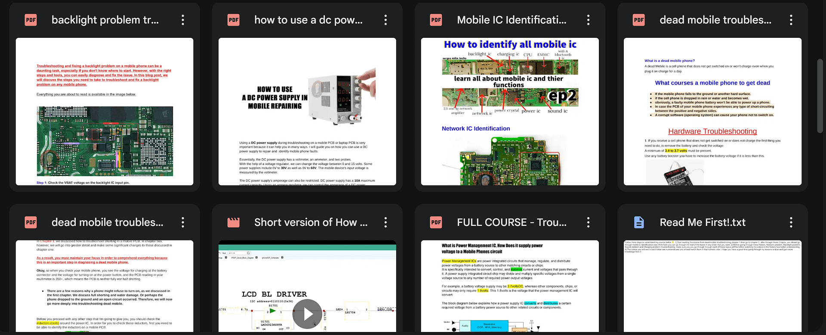The height and width of the screenshot is (335, 826).
Task: Open the 'How to identify all mobile ic' thumbnail
Action: [510, 112]
